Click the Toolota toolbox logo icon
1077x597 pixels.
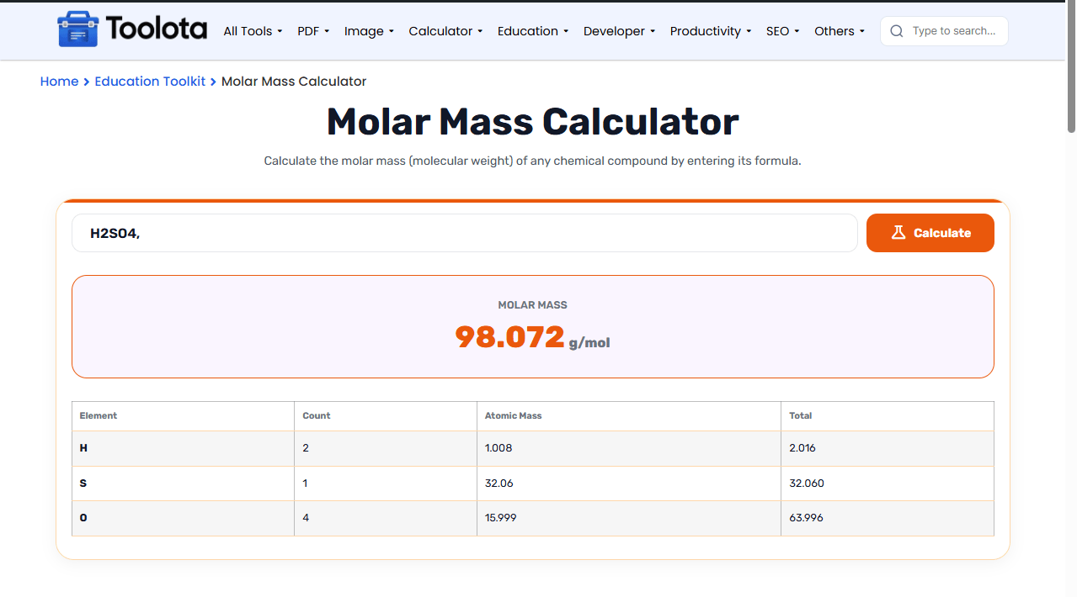tap(78, 30)
